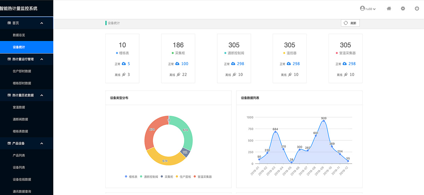Open the hu88 account dropdown arrow
The image size is (424, 195).
374,9
